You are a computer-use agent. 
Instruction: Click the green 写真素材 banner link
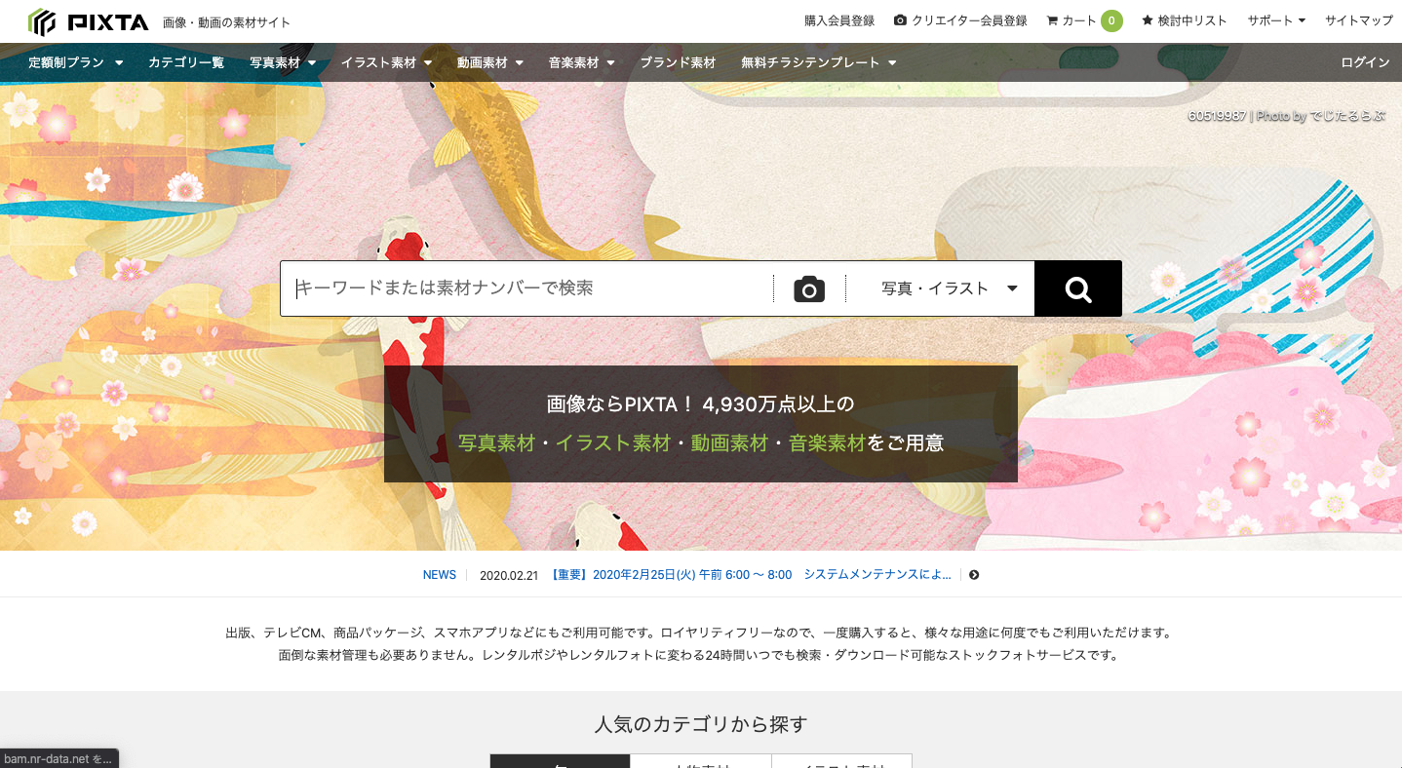pos(496,443)
